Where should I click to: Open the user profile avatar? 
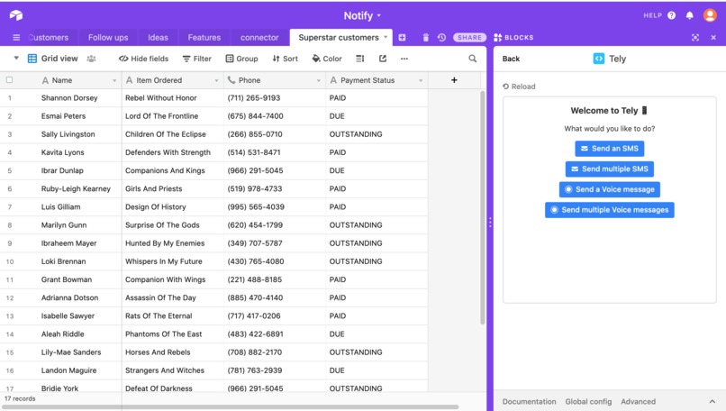pos(710,15)
